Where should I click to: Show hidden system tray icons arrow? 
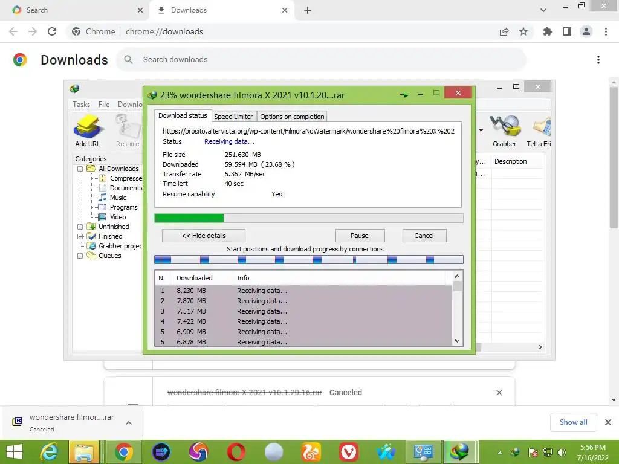tap(500, 453)
